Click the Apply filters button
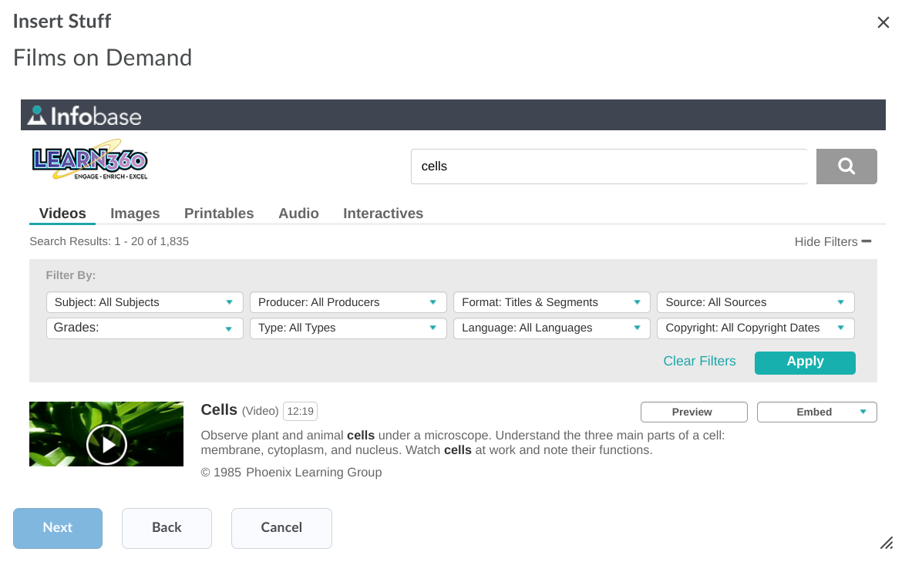 [805, 362]
